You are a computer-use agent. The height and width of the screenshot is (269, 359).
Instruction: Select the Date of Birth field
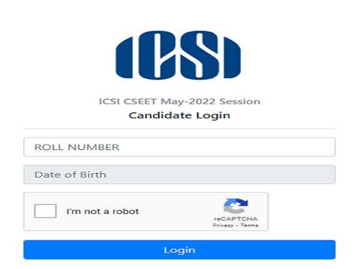pyautogui.click(x=179, y=175)
